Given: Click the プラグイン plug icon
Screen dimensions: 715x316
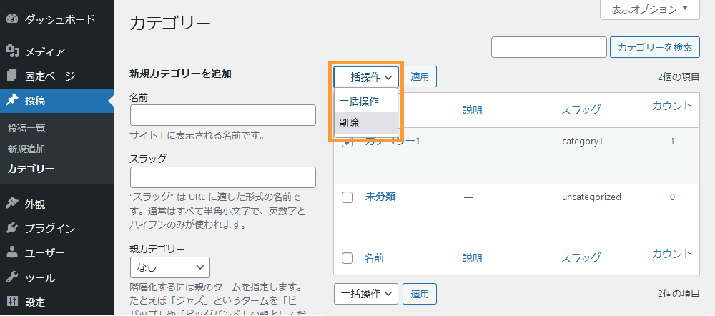Looking at the screenshot, I should [x=12, y=229].
